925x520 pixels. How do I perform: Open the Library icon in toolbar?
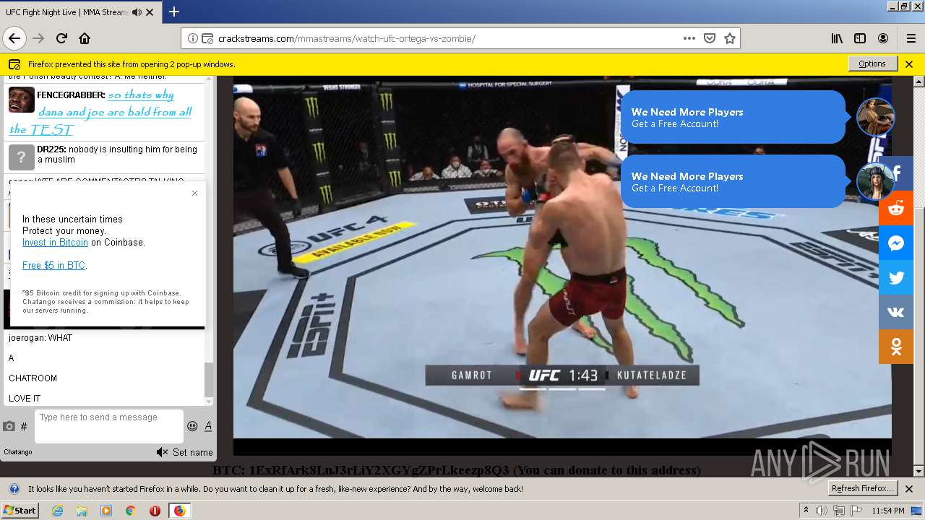(837, 38)
